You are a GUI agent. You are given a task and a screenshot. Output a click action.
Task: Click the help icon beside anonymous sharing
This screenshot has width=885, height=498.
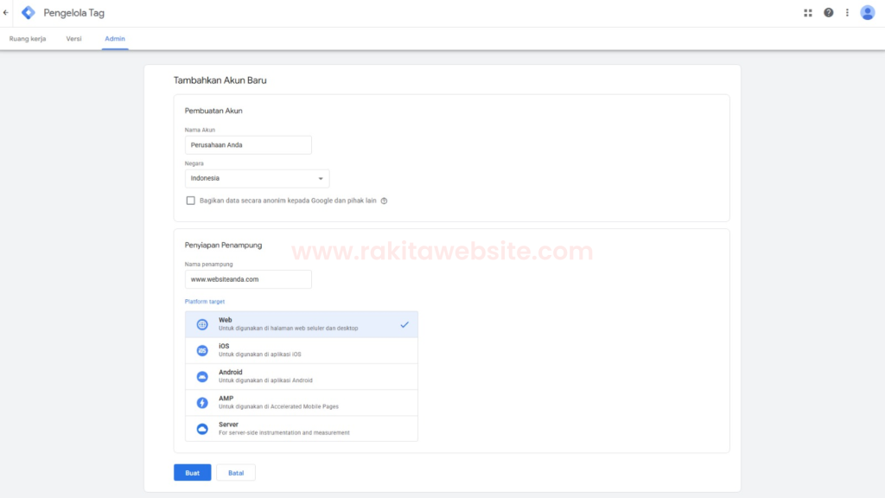[384, 201]
